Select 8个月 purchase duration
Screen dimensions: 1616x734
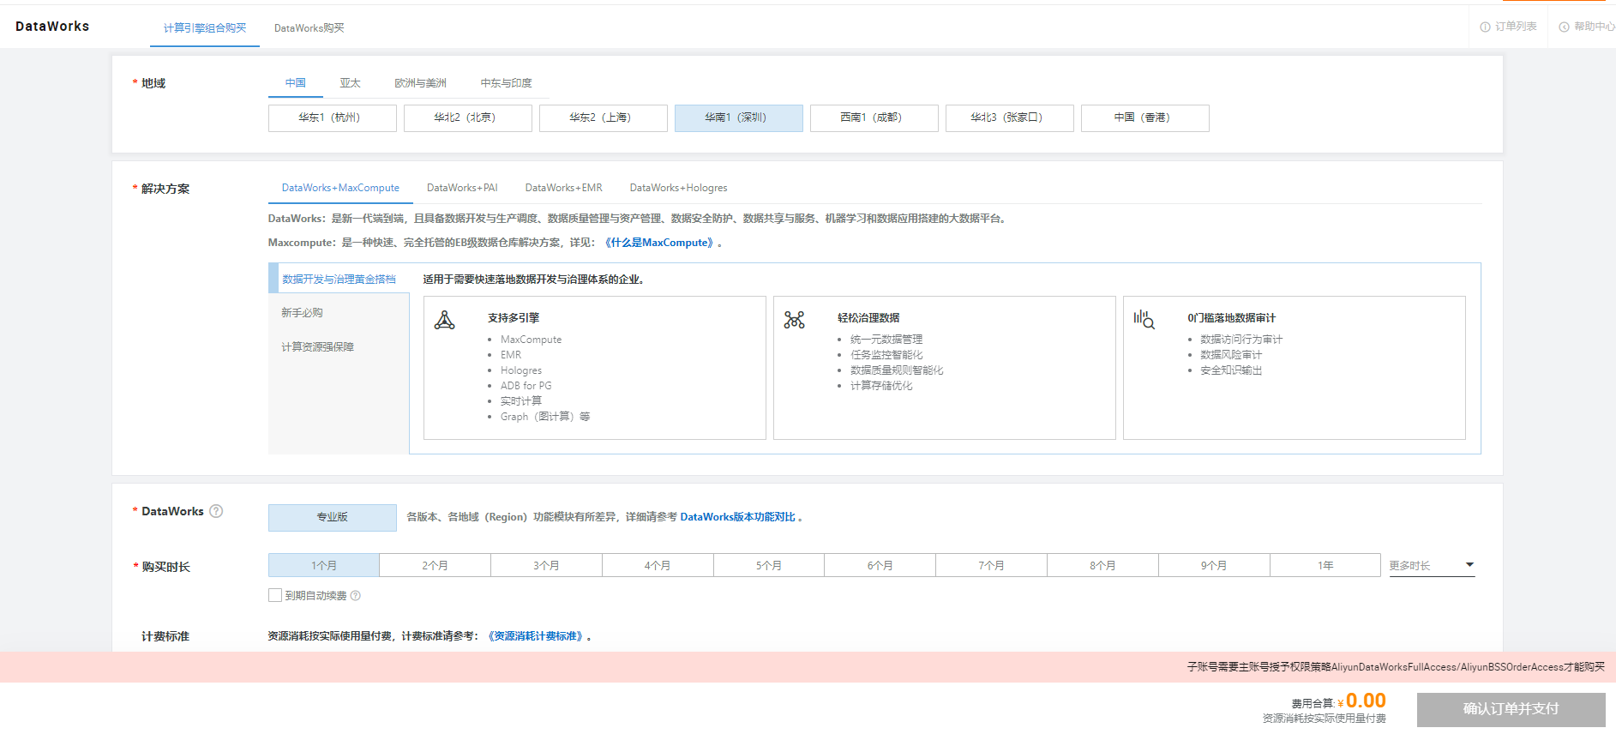[x=1103, y=566]
